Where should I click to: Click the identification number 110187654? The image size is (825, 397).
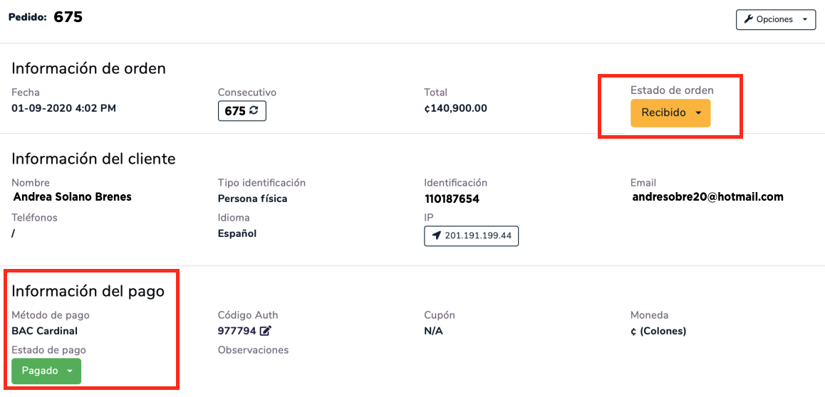point(452,199)
